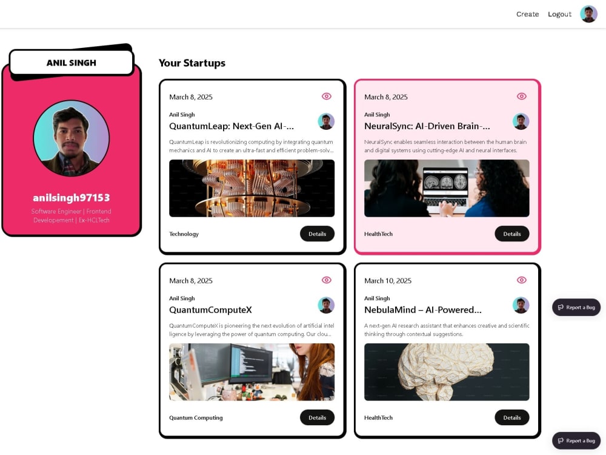This screenshot has height=455, width=606.
Task: Click the Software Engineer bio text
Action: pyautogui.click(x=72, y=215)
